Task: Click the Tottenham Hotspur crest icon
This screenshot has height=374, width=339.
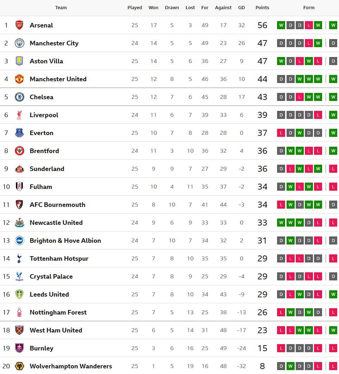Action: coord(19,258)
